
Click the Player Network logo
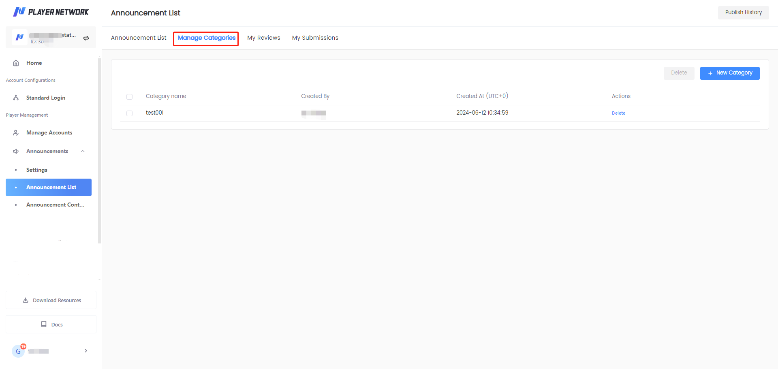[x=51, y=12]
